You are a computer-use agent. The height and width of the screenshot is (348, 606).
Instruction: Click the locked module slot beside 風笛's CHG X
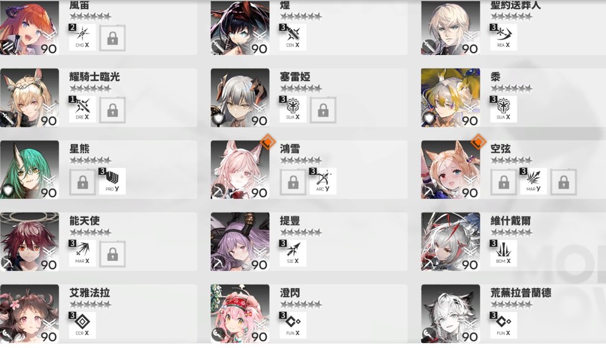tap(112, 38)
